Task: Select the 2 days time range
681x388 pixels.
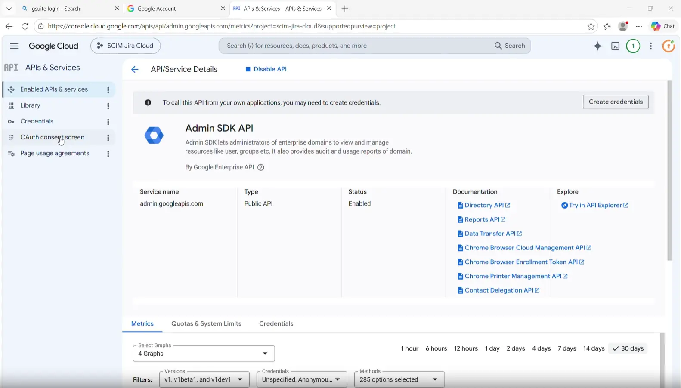Action: coord(516,348)
